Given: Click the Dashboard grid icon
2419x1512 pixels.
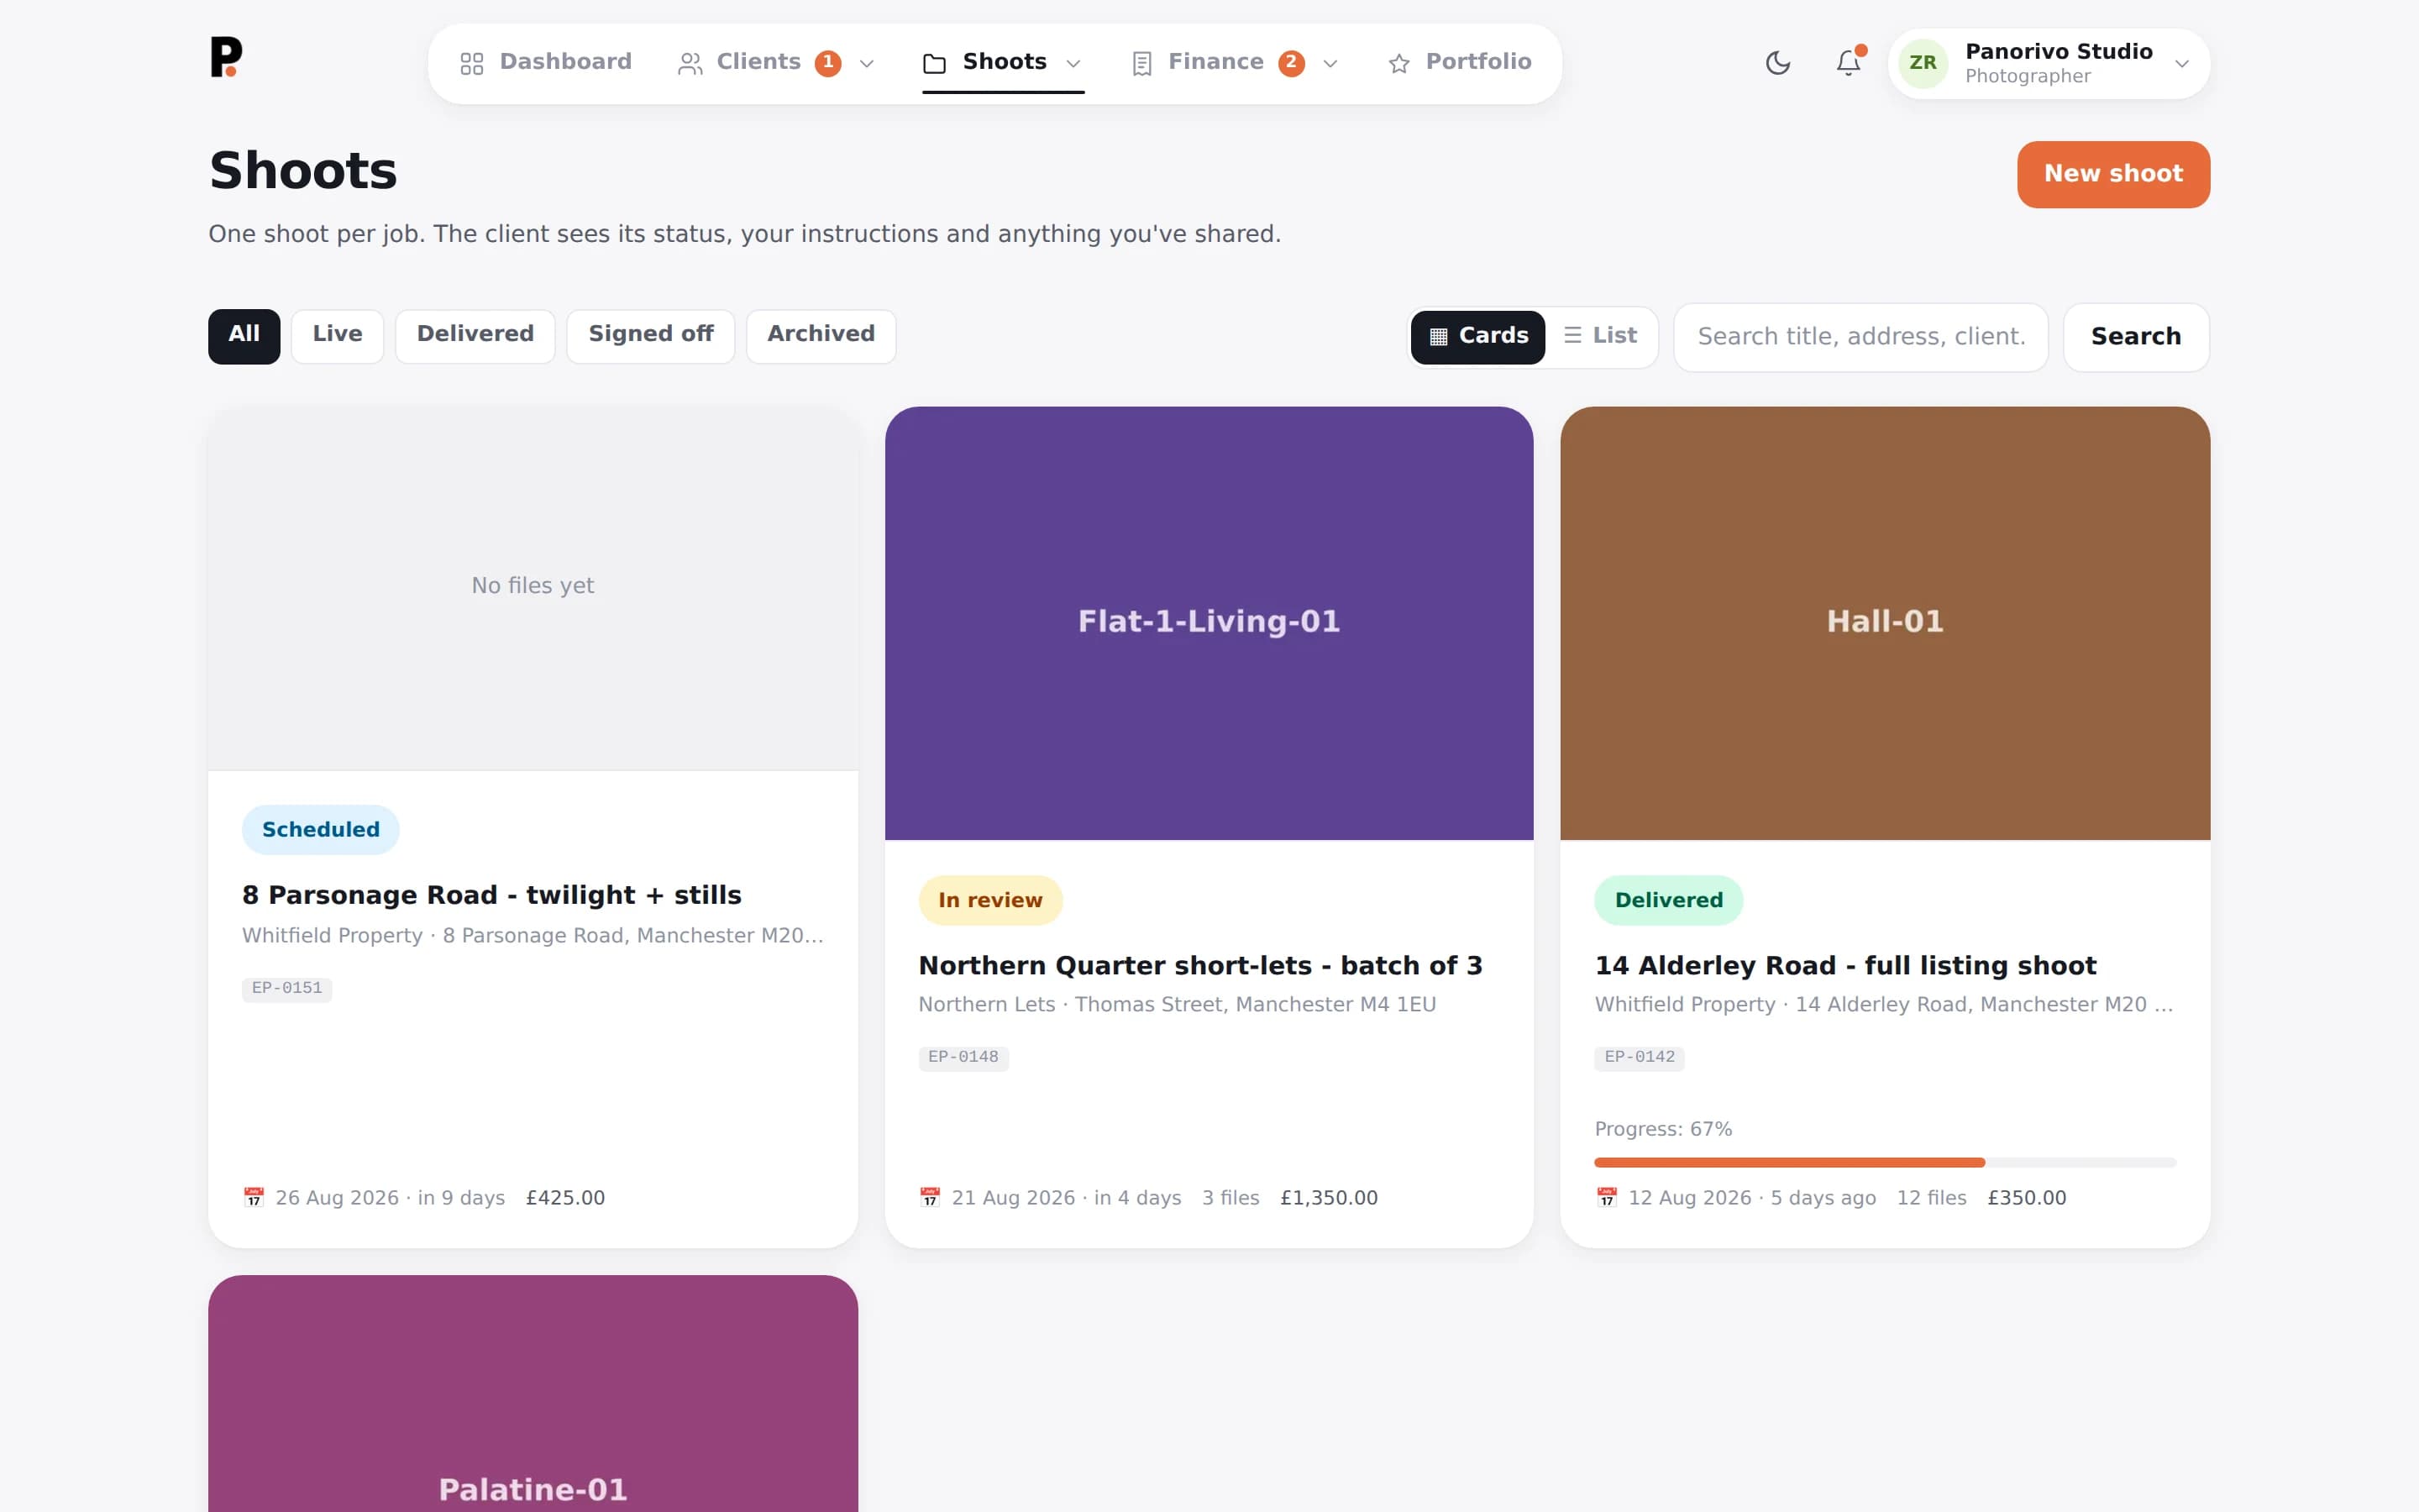Looking at the screenshot, I should (472, 64).
